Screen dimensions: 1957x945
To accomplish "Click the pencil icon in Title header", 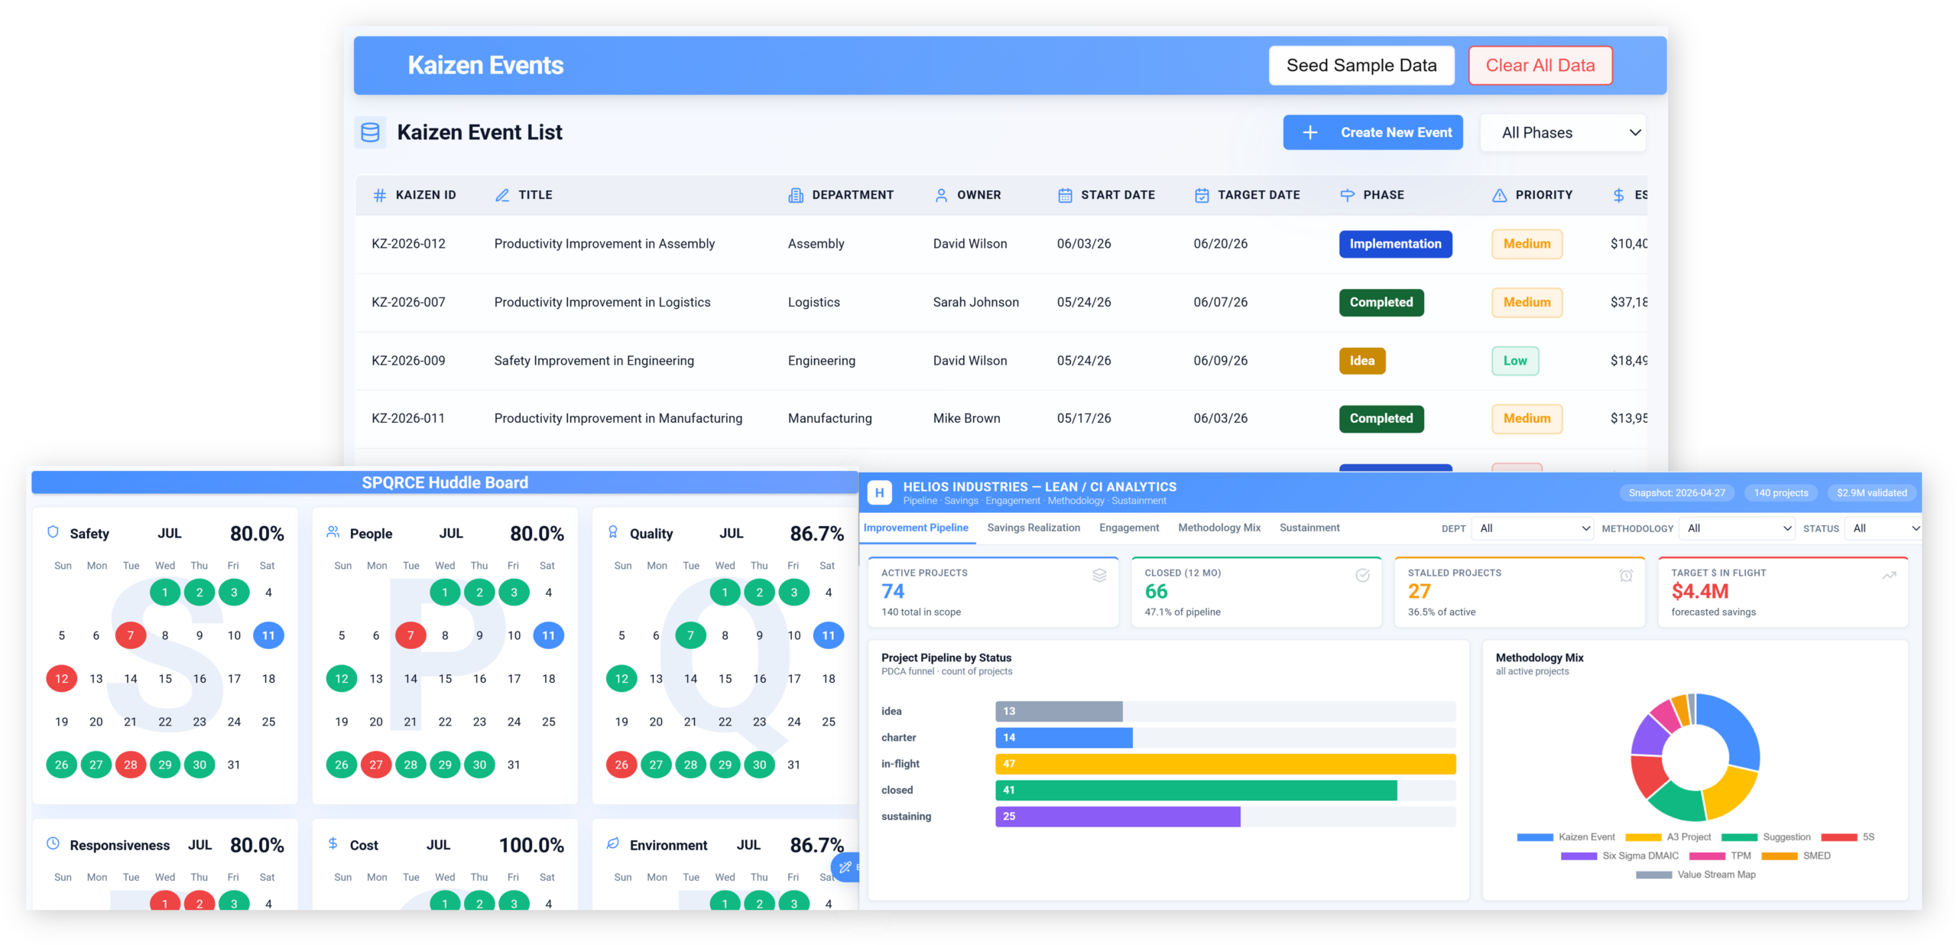I will (502, 195).
